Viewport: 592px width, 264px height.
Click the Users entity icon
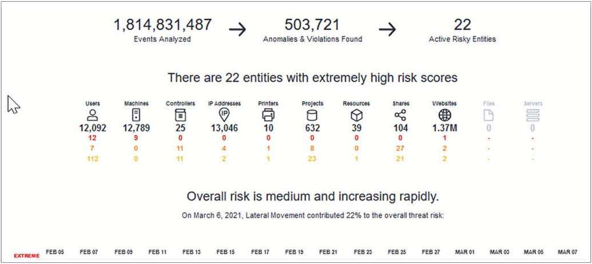pyautogui.click(x=92, y=115)
